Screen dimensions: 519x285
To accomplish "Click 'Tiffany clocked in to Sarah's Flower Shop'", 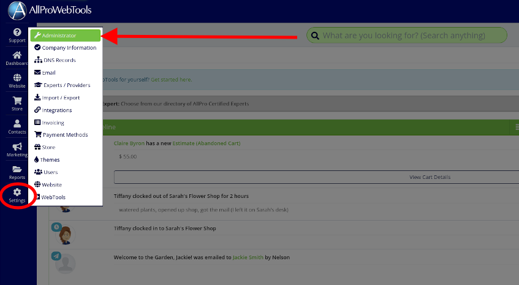I will pyautogui.click(x=165, y=229).
